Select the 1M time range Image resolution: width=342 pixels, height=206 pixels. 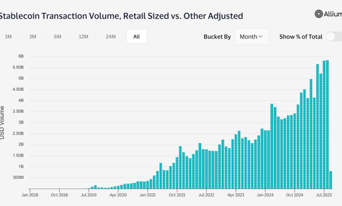point(8,37)
